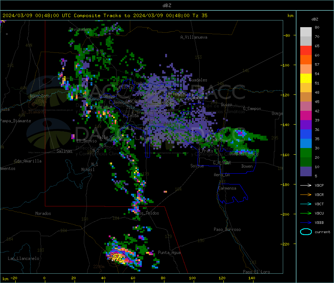334x283 pixels.
Task: Select the light blue 30–35 dBZ swatch
Action: 306,144
